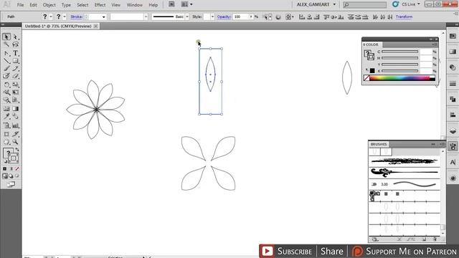Select the Paintbrush tool
The image size is (459, 258).
[x=6, y=69]
